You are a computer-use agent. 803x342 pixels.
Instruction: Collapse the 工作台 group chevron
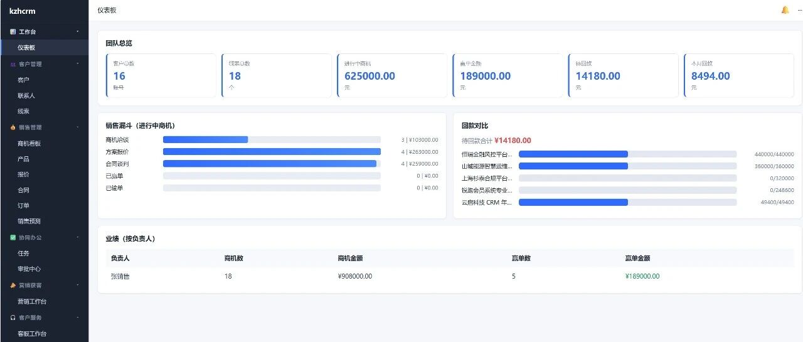(x=78, y=31)
